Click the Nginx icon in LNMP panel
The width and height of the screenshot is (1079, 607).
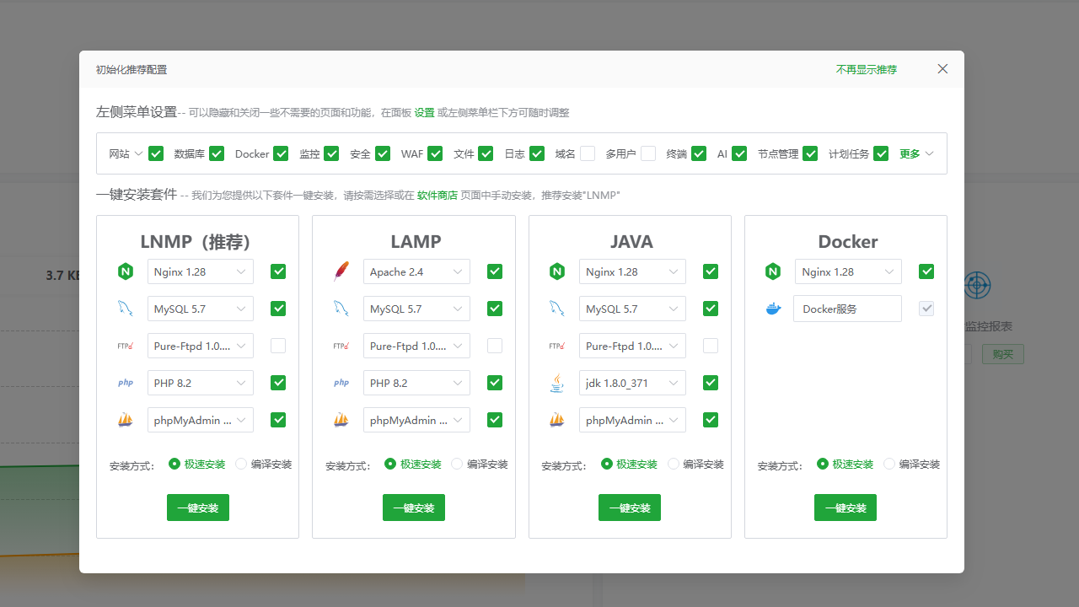(x=126, y=271)
